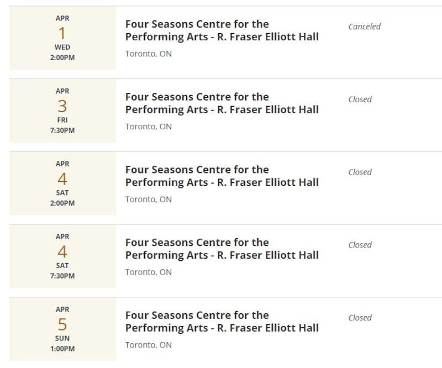Screen dimensions: 442x368
Task: Click Toronto, ON under the Apr 4 7:30PM event
Action: [149, 272]
